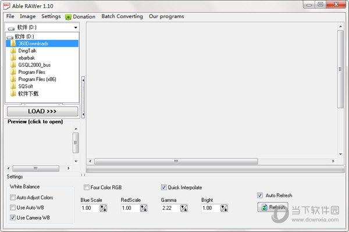Open the Batch Converting menu
The width and height of the screenshot is (349, 232).
tap(122, 16)
